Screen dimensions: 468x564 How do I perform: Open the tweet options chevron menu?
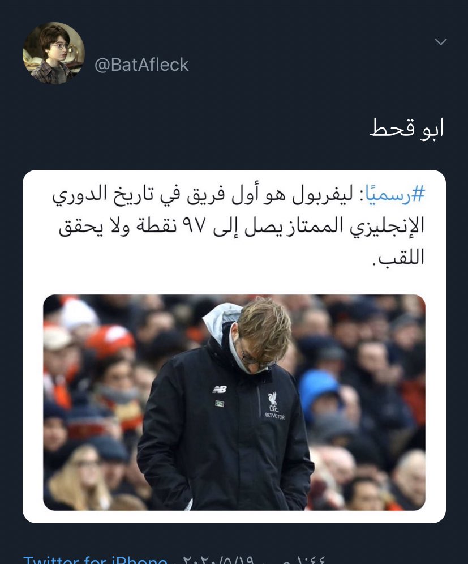(441, 42)
